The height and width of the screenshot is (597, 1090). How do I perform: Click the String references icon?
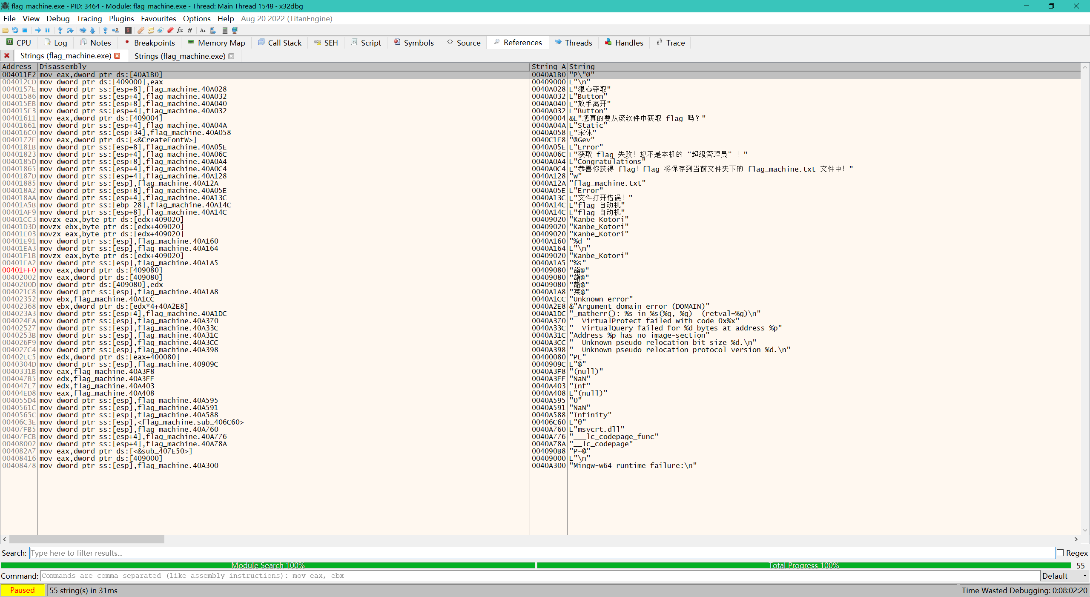(x=203, y=30)
